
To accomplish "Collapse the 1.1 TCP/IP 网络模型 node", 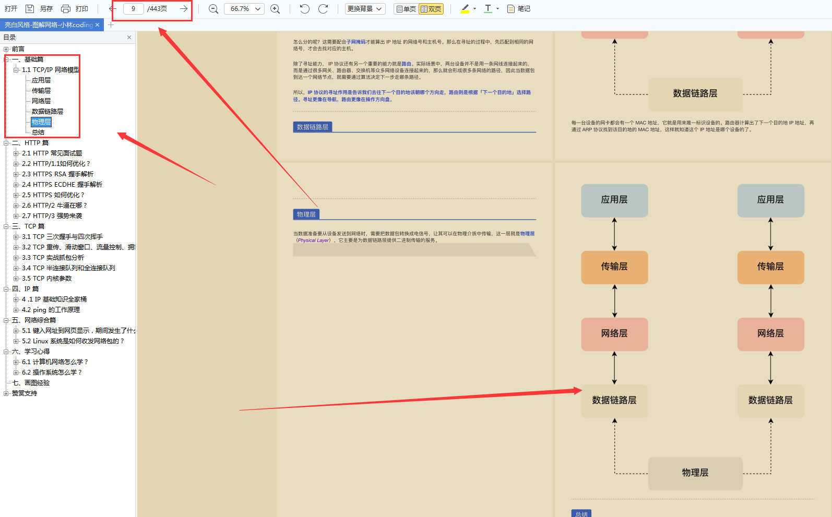I will click(16, 70).
